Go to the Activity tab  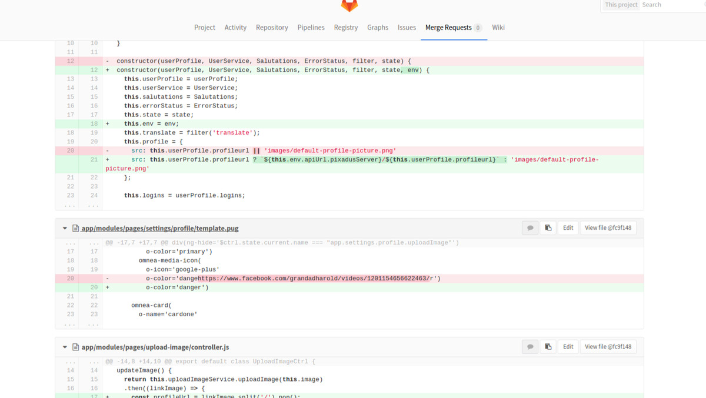pyautogui.click(x=235, y=28)
